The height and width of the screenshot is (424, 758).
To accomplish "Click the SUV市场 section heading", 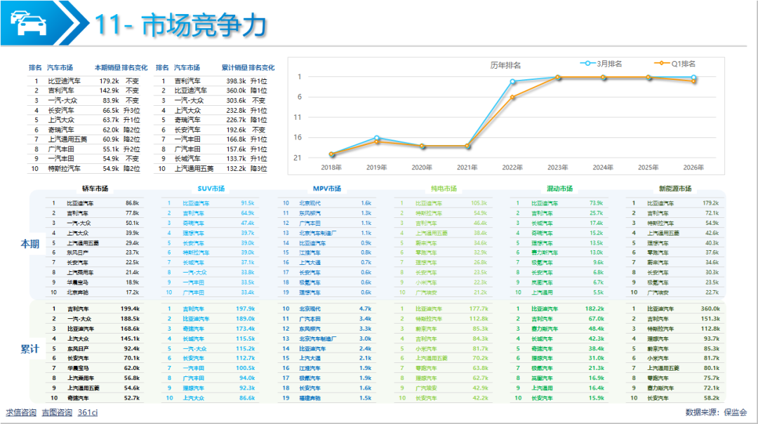I will coord(211,189).
